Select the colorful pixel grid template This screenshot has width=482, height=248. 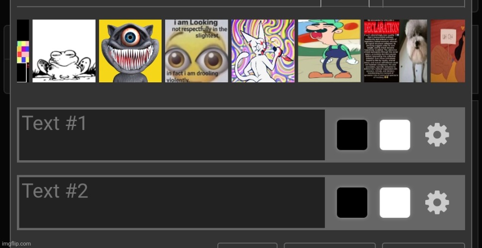pyautogui.click(x=23, y=51)
